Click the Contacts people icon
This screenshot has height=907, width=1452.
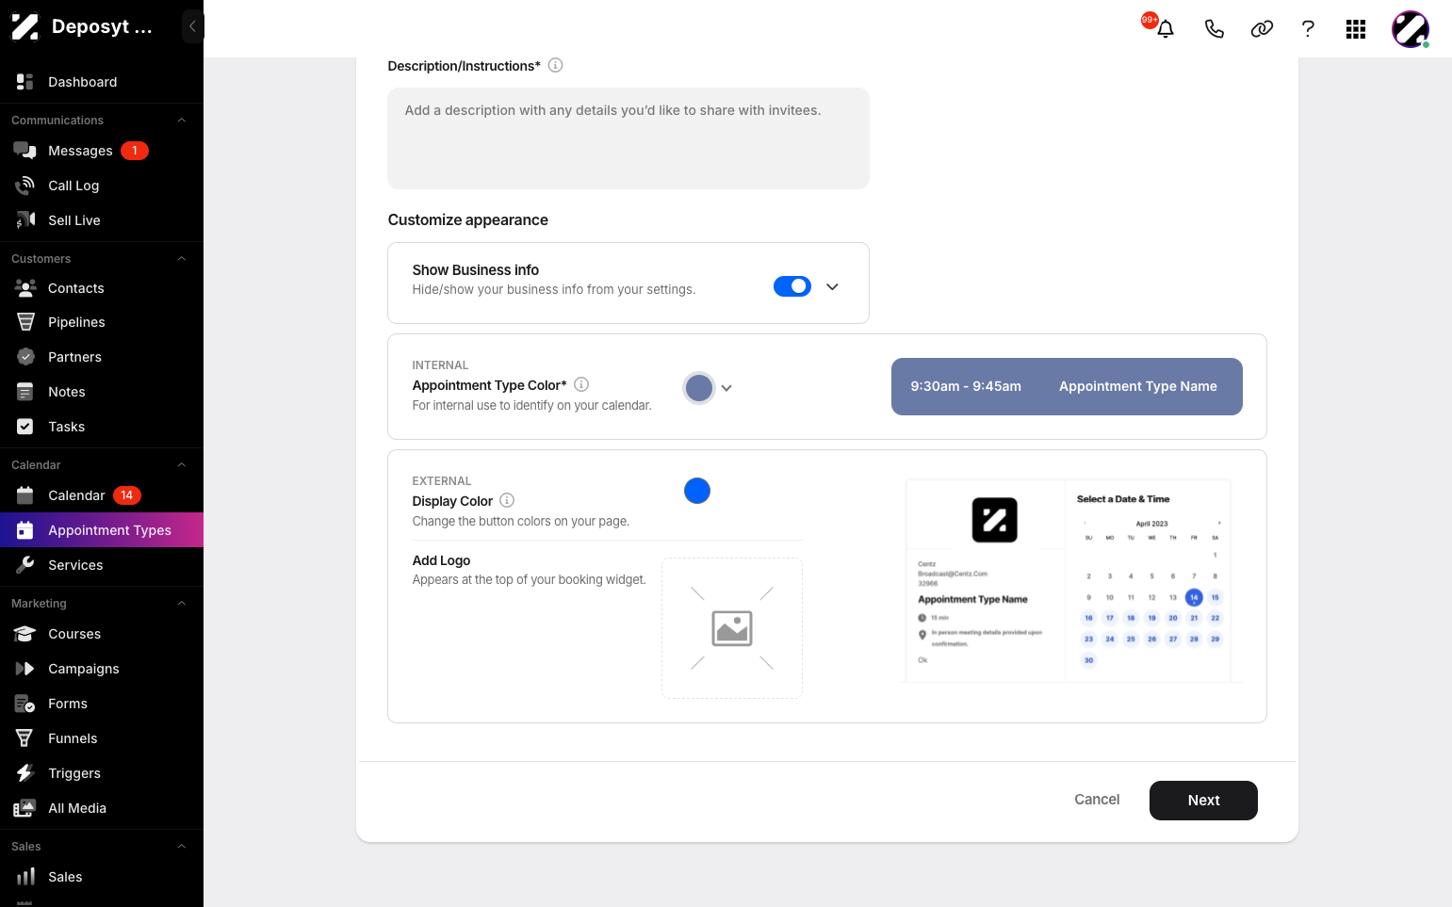(x=25, y=288)
